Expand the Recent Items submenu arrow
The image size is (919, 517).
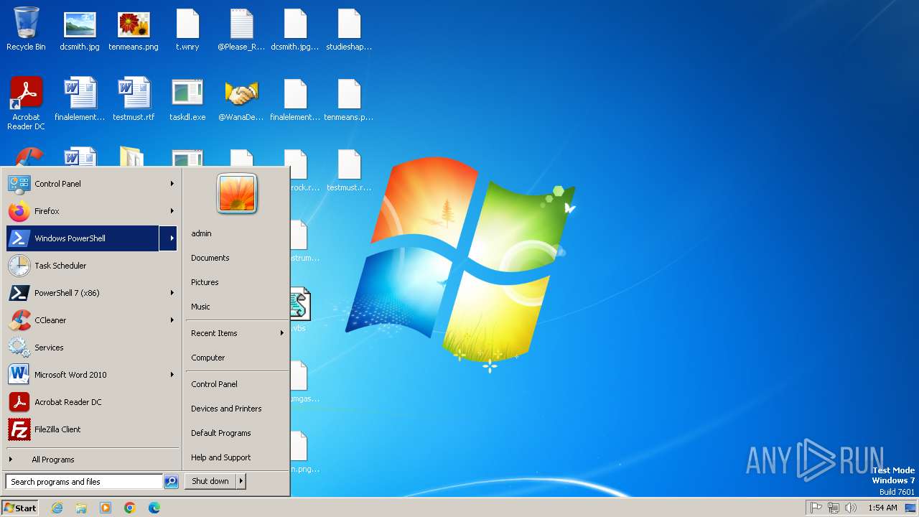click(x=282, y=333)
